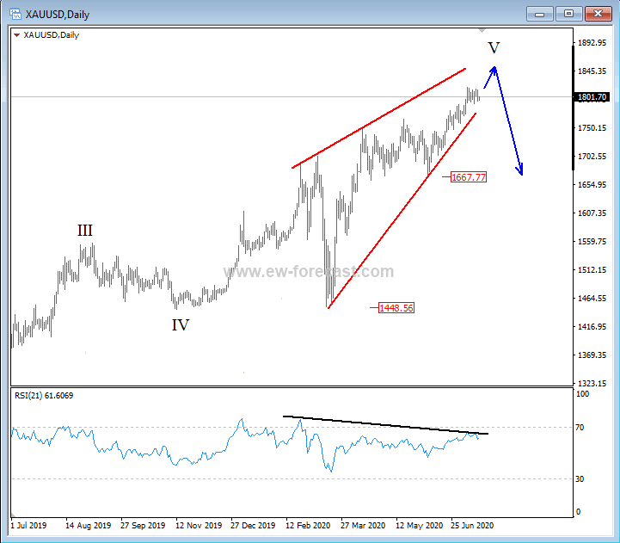The height and width of the screenshot is (543, 620).
Task: Click the 1750.15 price axis value
Action: [x=592, y=128]
